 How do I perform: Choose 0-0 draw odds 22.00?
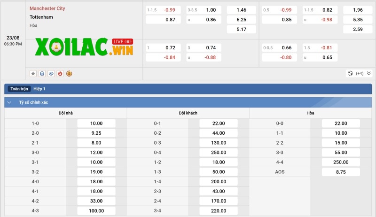(341, 124)
